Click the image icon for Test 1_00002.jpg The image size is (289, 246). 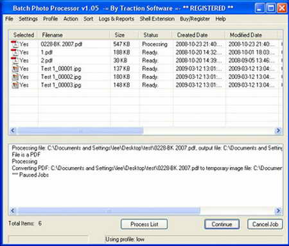click(15, 77)
